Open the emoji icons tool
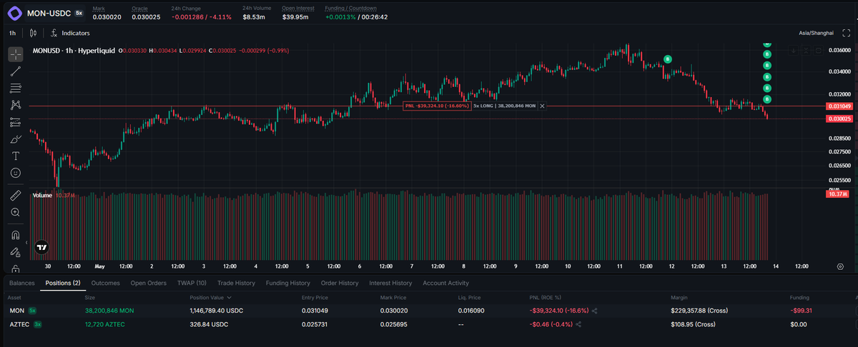The width and height of the screenshot is (858, 347). [16, 173]
